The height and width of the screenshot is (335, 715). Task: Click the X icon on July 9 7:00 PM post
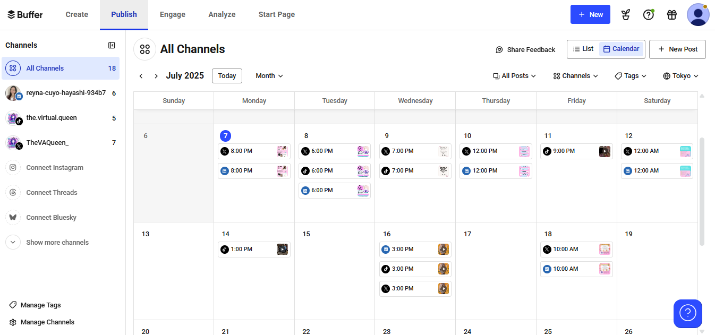tap(386, 151)
